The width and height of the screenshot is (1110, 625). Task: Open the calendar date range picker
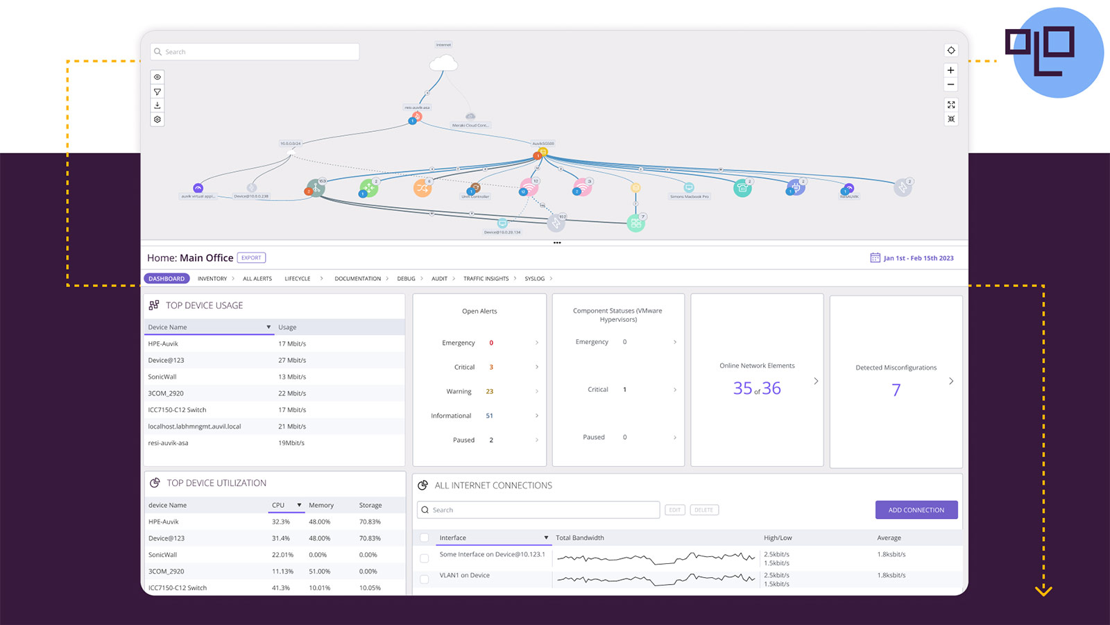pyautogui.click(x=875, y=258)
